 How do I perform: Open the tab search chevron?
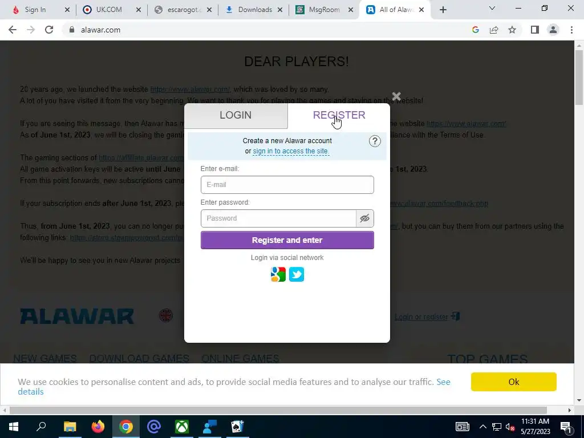492,8
